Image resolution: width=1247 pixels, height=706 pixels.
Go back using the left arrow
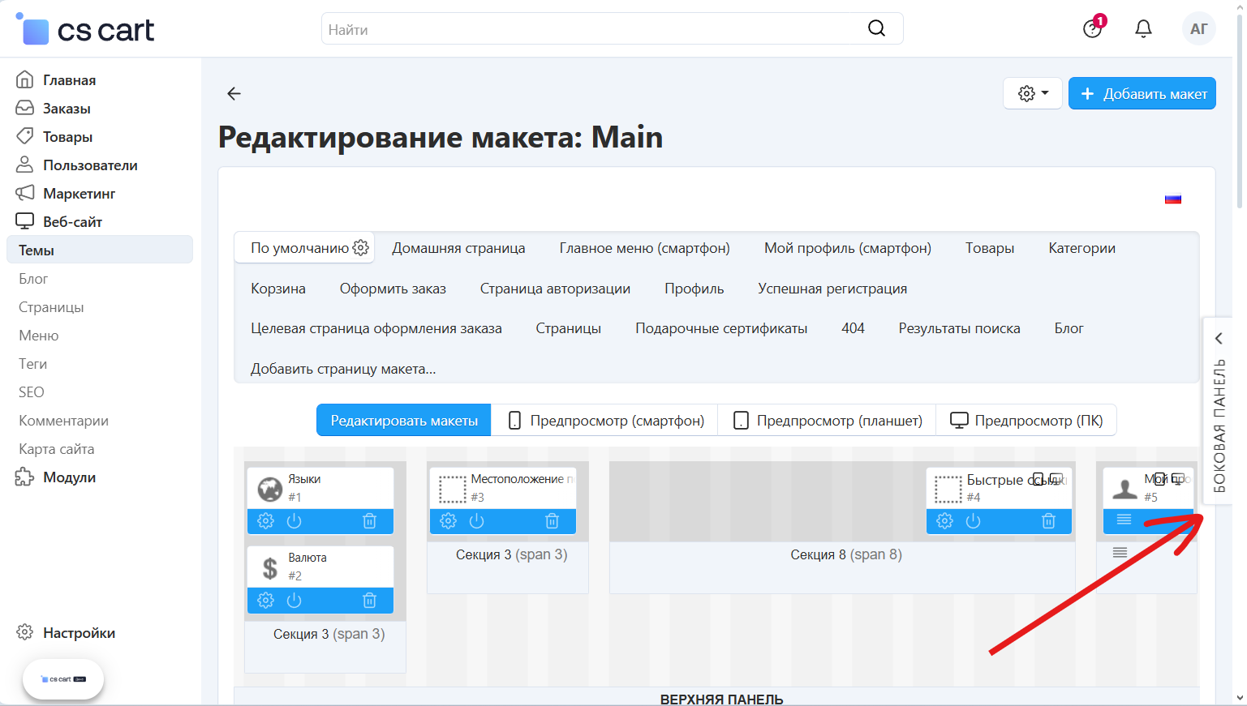click(x=234, y=94)
